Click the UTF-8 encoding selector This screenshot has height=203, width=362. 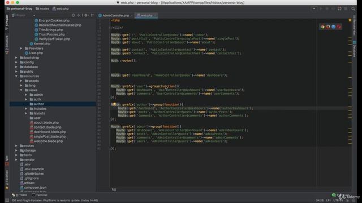338,201
